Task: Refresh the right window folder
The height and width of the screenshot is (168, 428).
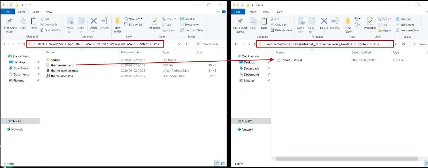Action: click(404, 44)
